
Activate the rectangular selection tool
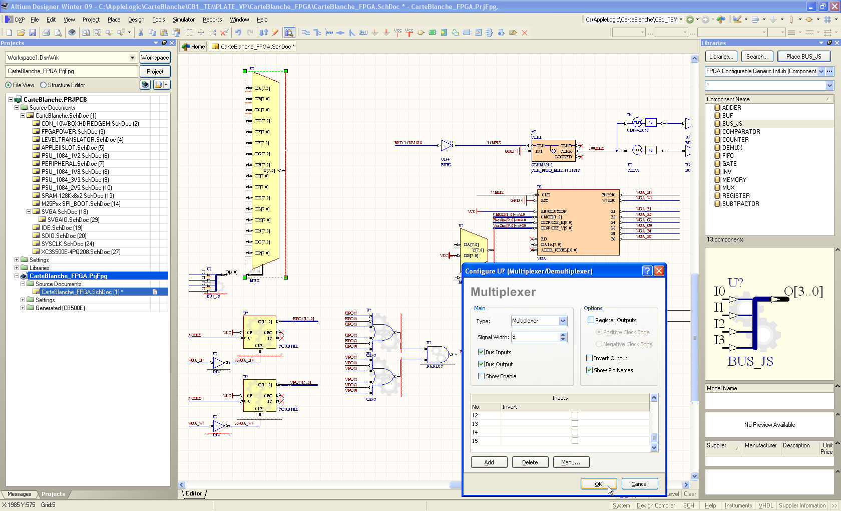click(x=189, y=33)
